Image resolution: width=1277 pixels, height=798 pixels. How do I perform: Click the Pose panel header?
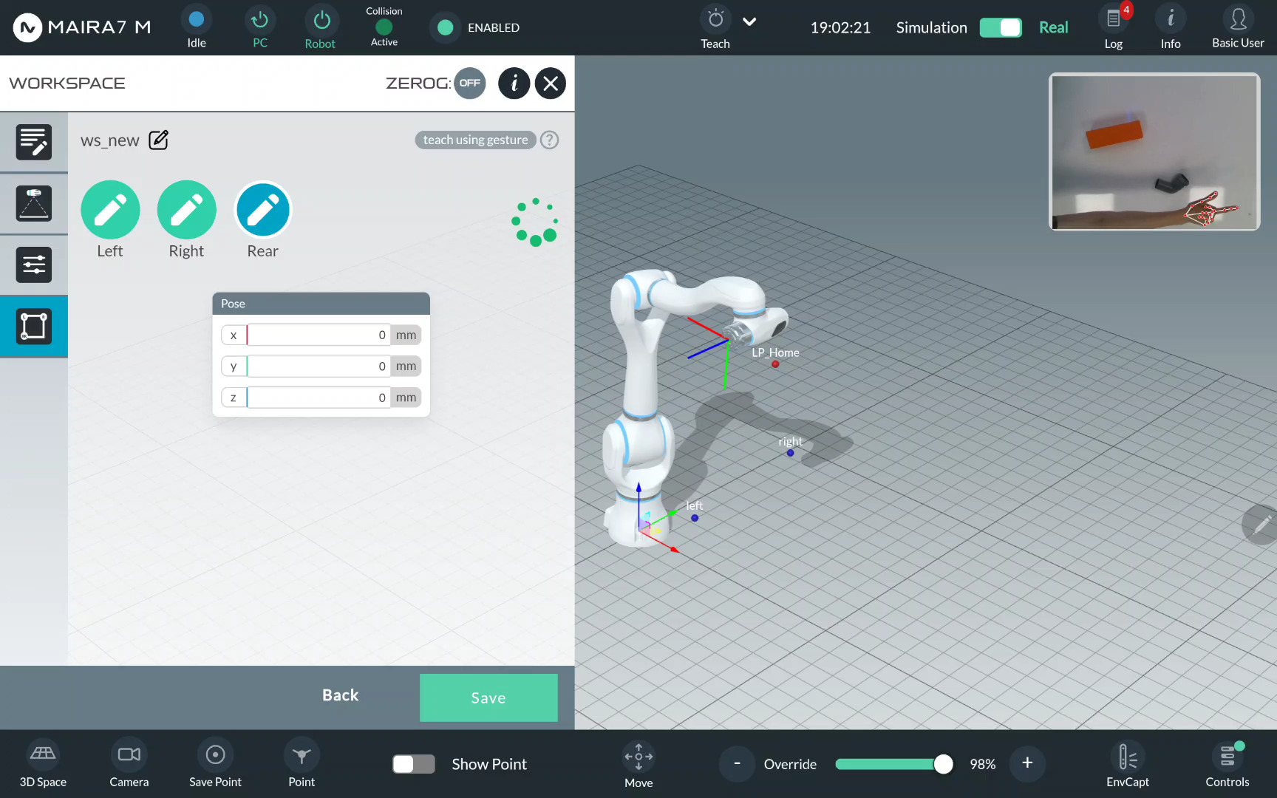click(x=321, y=304)
